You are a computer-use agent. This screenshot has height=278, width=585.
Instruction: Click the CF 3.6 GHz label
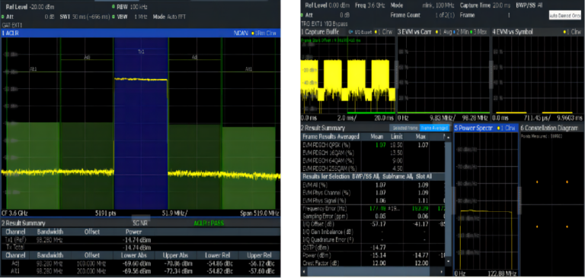[15, 213]
